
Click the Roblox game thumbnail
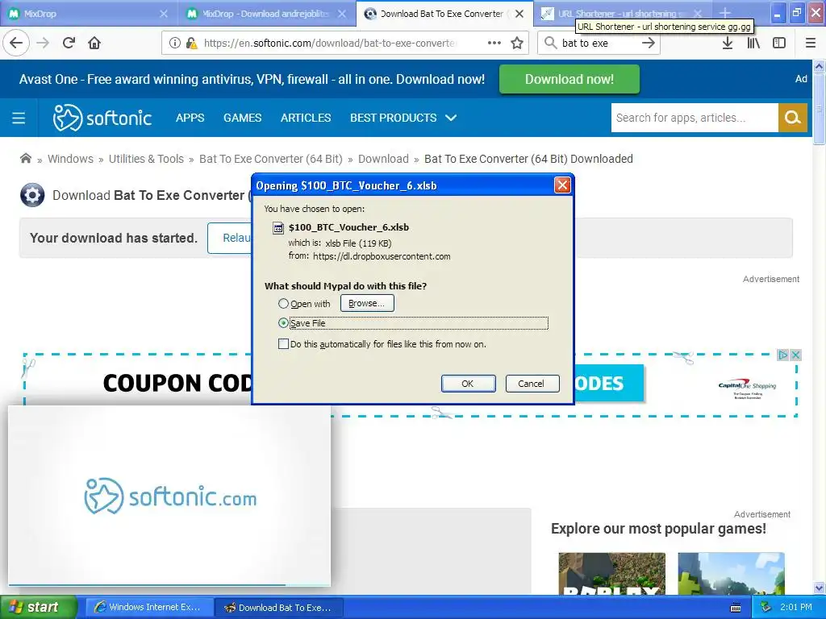pyautogui.click(x=611, y=574)
